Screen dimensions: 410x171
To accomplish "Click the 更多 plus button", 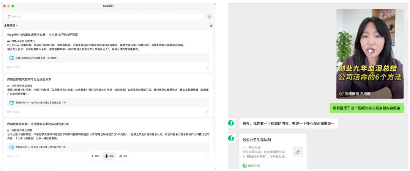I will pyautogui.click(x=95, y=156).
